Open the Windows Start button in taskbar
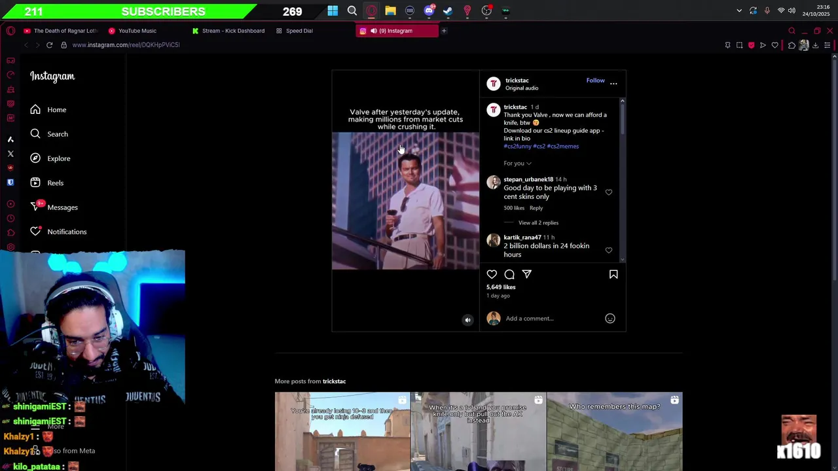Viewport: 838px width, 471px height. pyautogui.click(x=333, y=10)
